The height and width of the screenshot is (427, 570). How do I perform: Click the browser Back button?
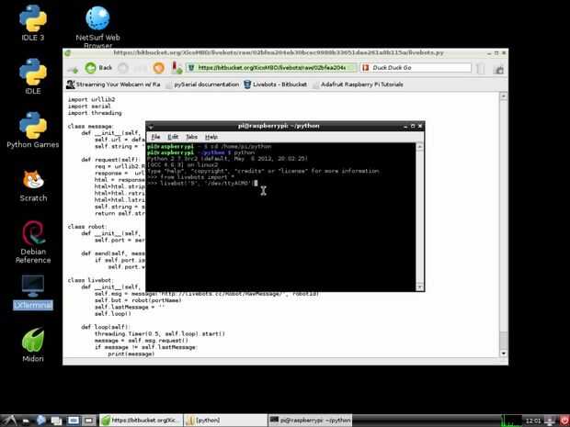tap(99, 68)
